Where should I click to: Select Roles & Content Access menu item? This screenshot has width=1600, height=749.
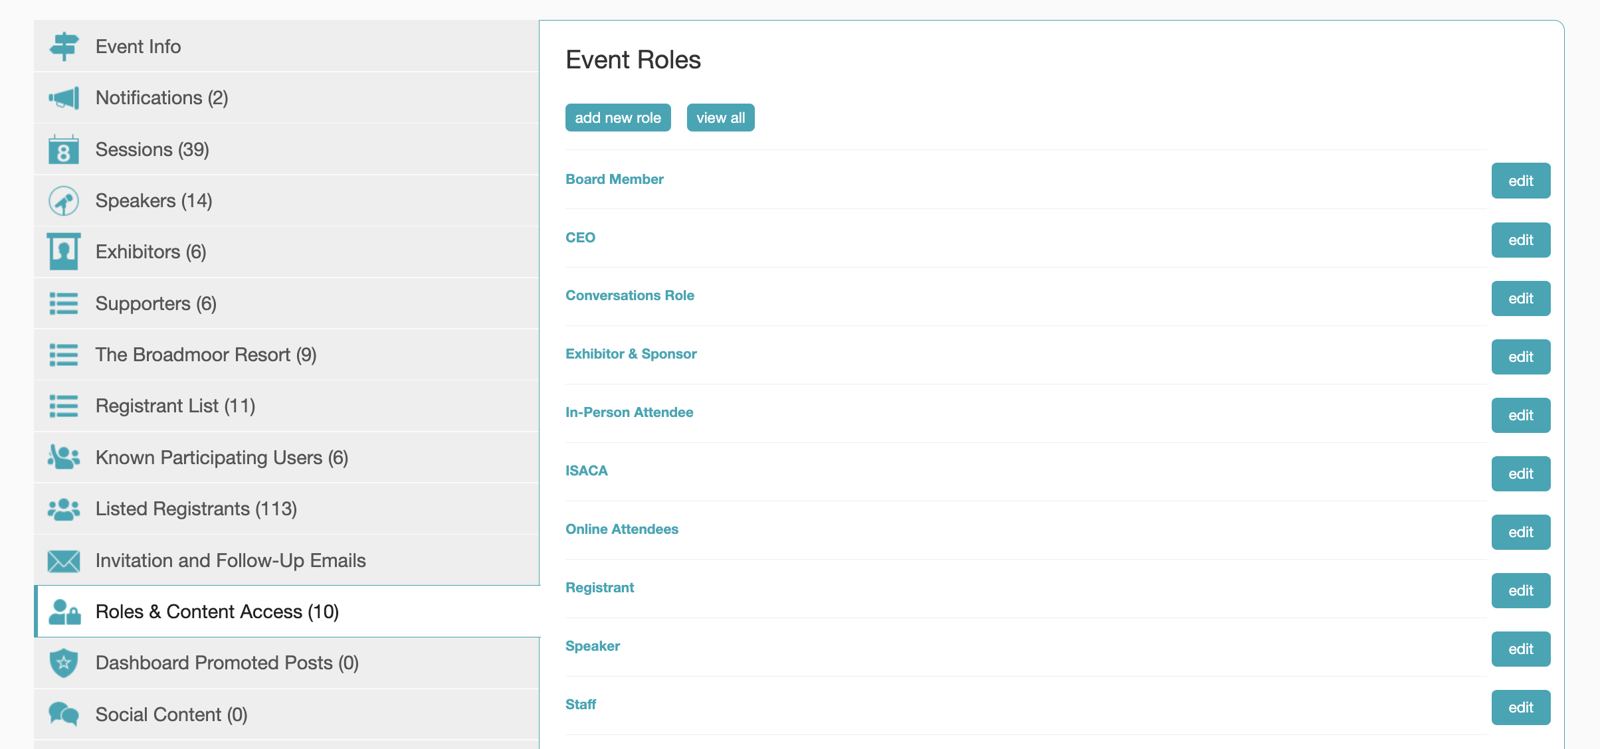pos(217,612)
